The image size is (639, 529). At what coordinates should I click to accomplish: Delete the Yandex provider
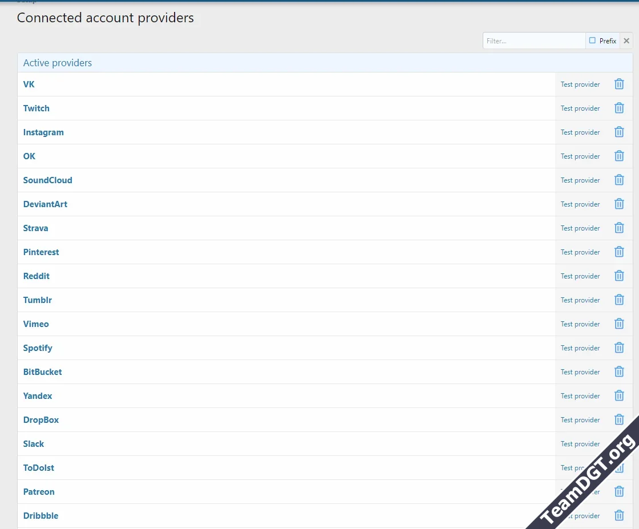coord(619,395)
